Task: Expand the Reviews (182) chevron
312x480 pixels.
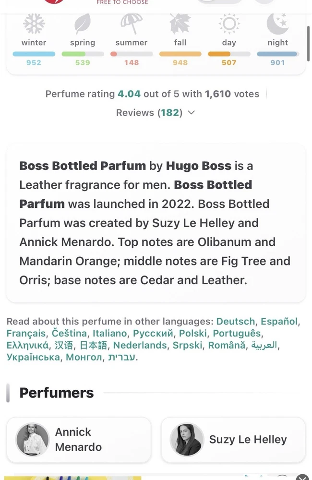Action: 192,113
